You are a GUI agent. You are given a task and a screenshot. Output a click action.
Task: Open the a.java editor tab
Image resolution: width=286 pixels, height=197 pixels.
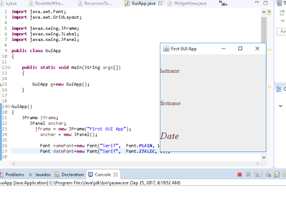click(8, 3)
